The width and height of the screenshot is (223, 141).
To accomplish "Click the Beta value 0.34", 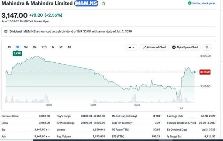I will tap(157, 123).
